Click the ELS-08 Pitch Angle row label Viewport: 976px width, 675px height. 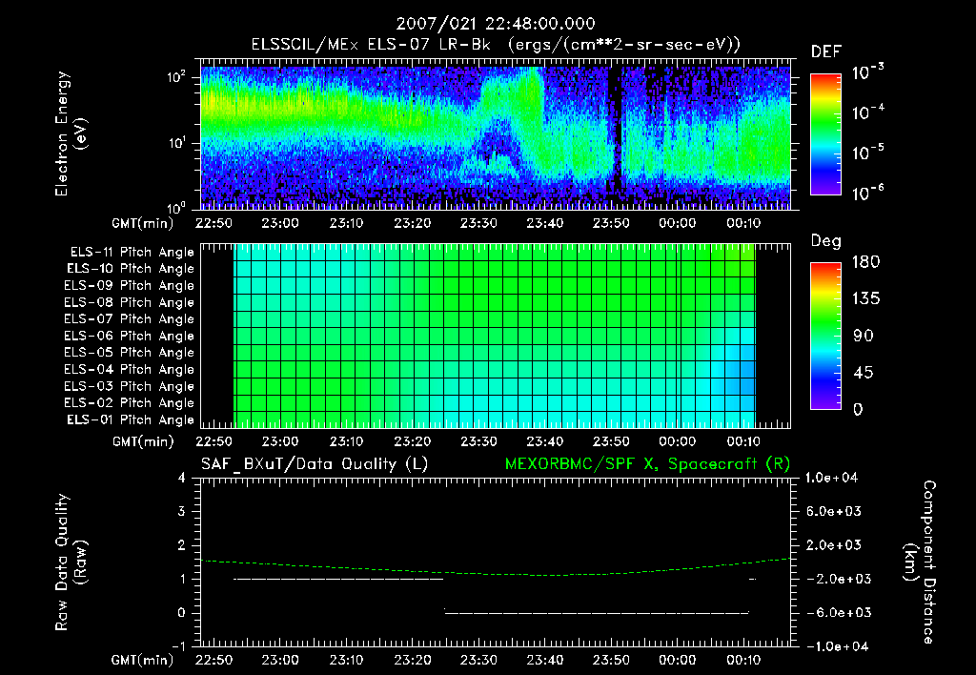(x=129, y=302)
